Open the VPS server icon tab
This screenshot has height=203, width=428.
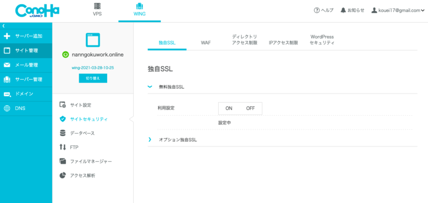click(97, 6)
